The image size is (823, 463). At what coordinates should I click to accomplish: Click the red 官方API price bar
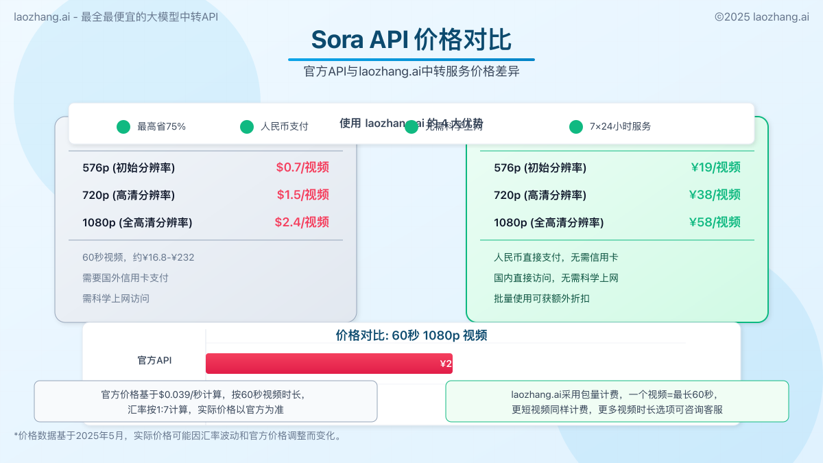pyautogui.click(x=329, y=364)
